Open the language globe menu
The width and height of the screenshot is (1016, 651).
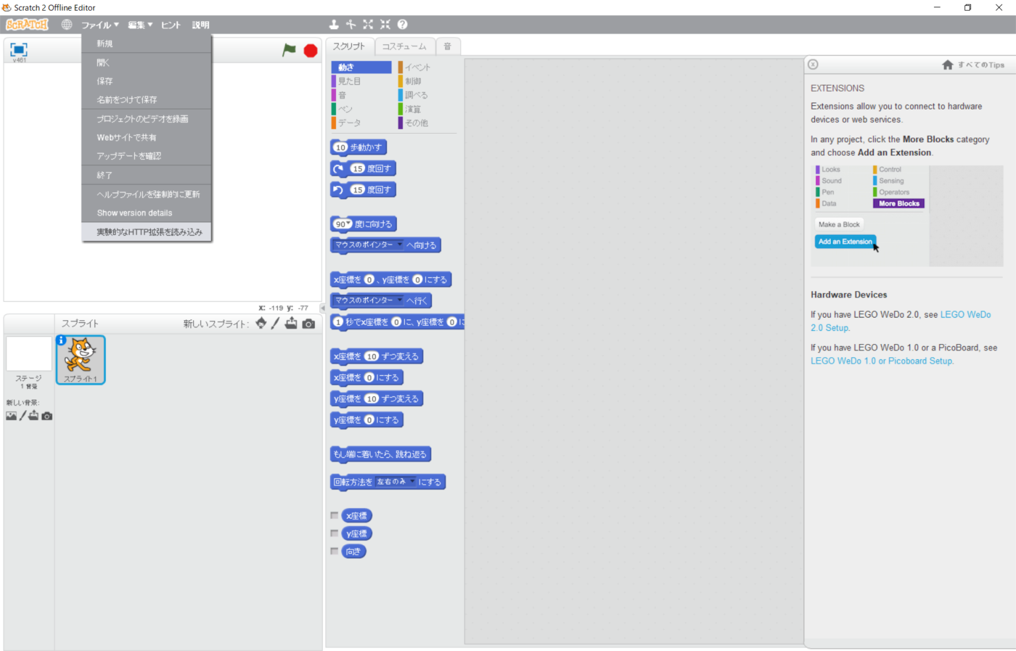tap(67, 24)
